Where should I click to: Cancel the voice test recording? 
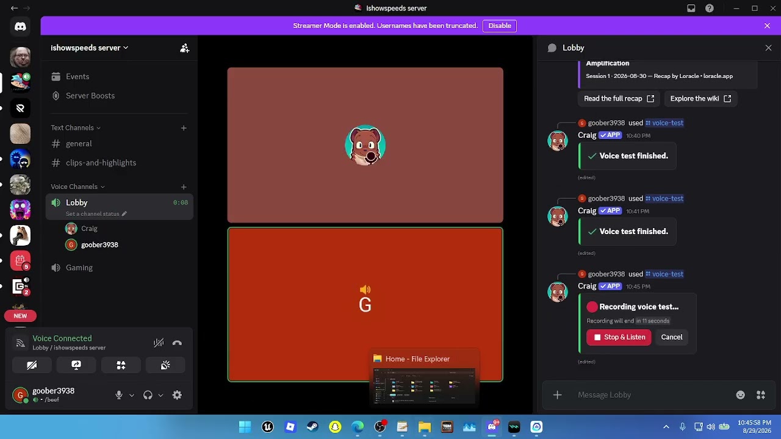pos(671,337)
